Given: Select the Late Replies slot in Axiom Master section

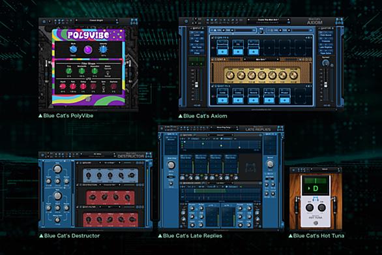Looking at the screenshot, I should (x=326, y=48).
